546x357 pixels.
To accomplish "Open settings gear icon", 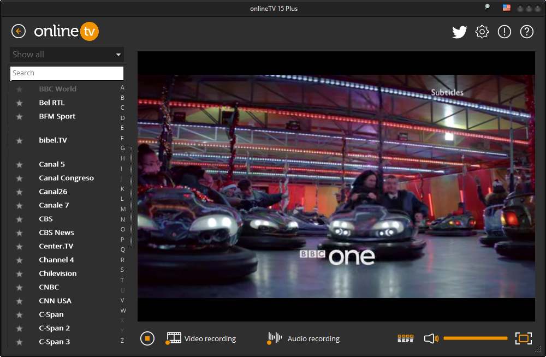I will [x=482, y=32].
